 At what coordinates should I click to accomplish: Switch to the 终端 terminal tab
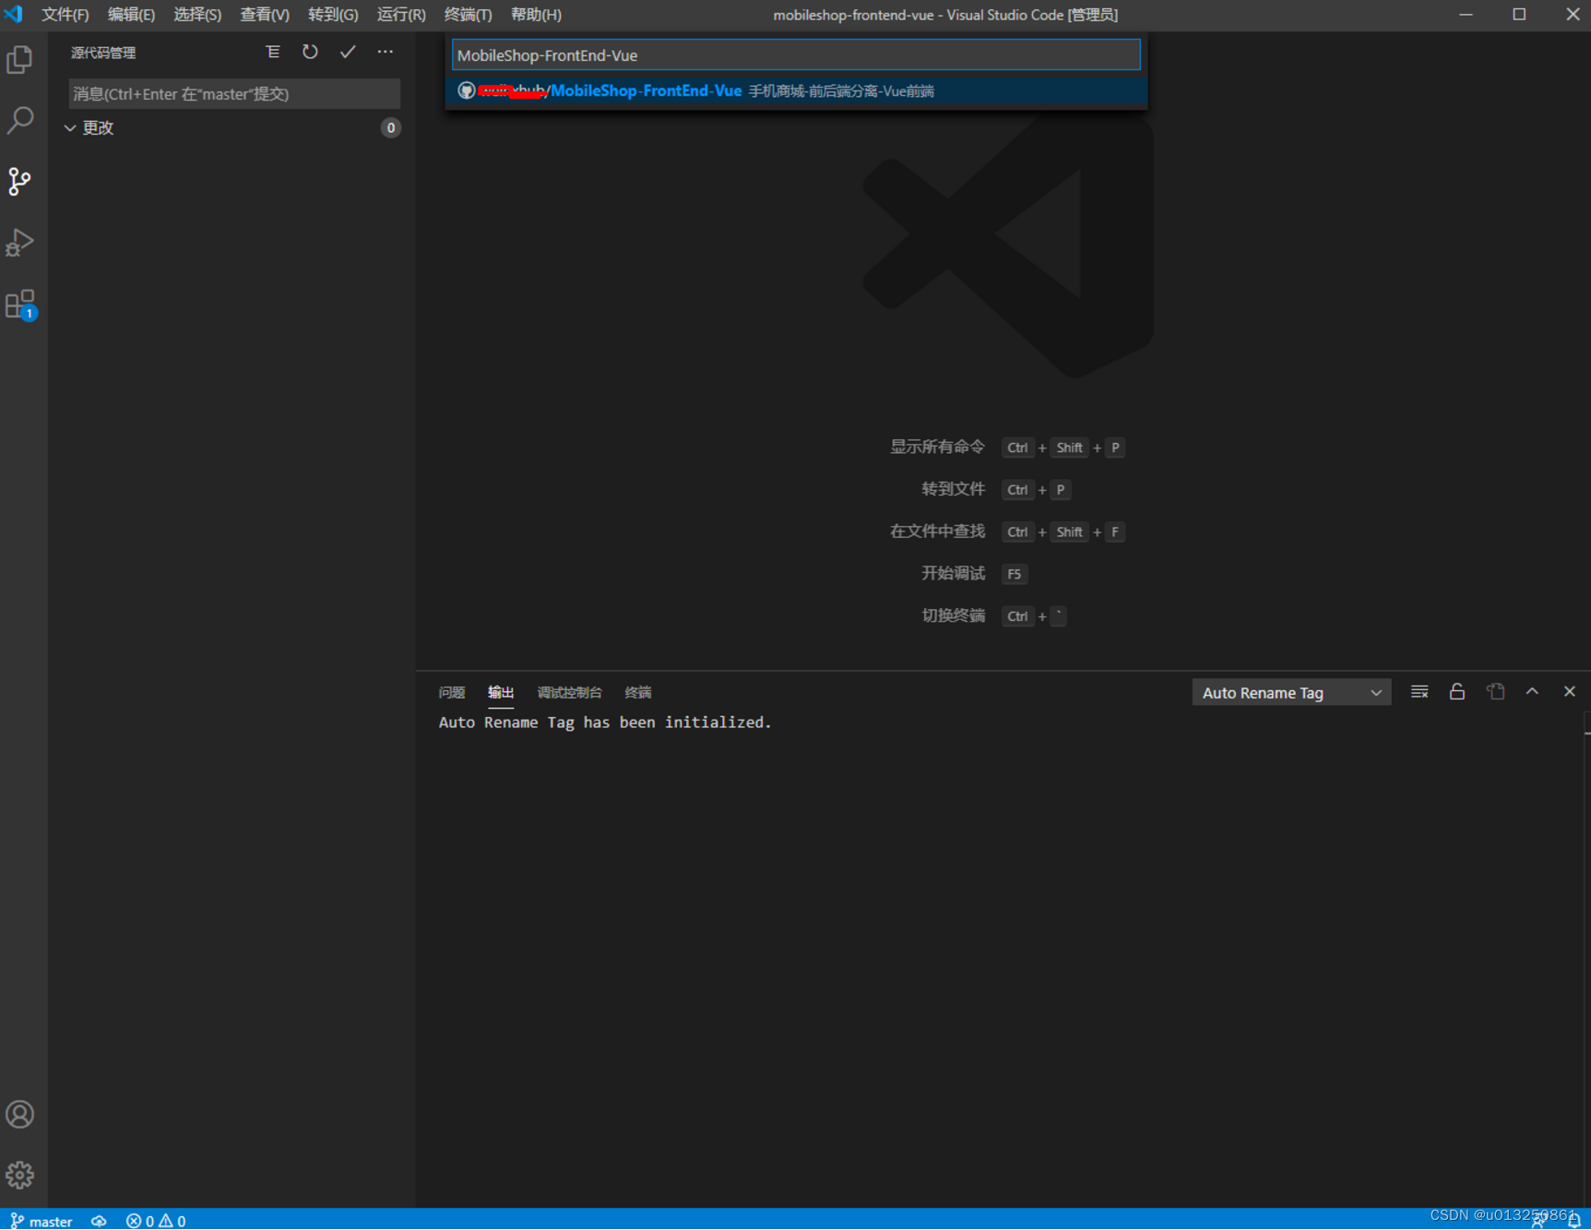coord(638,693)
